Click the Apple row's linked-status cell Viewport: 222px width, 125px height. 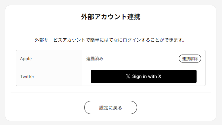pos(144,59)
